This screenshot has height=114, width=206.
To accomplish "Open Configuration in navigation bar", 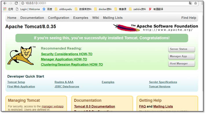I will (59, 18).
